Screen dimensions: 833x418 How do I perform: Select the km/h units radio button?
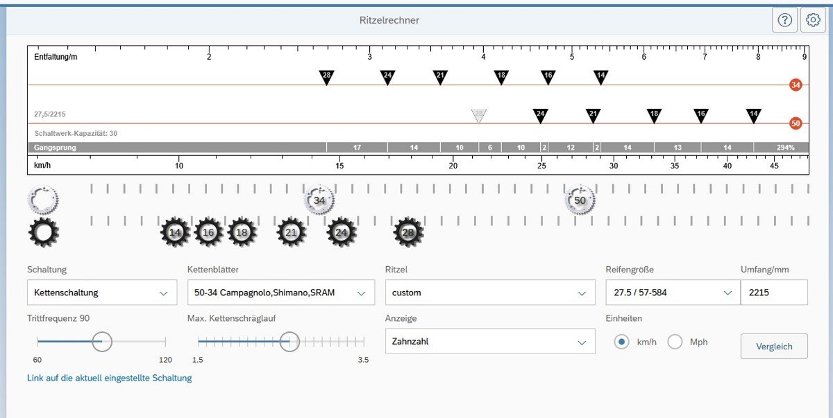click(622, 342)
